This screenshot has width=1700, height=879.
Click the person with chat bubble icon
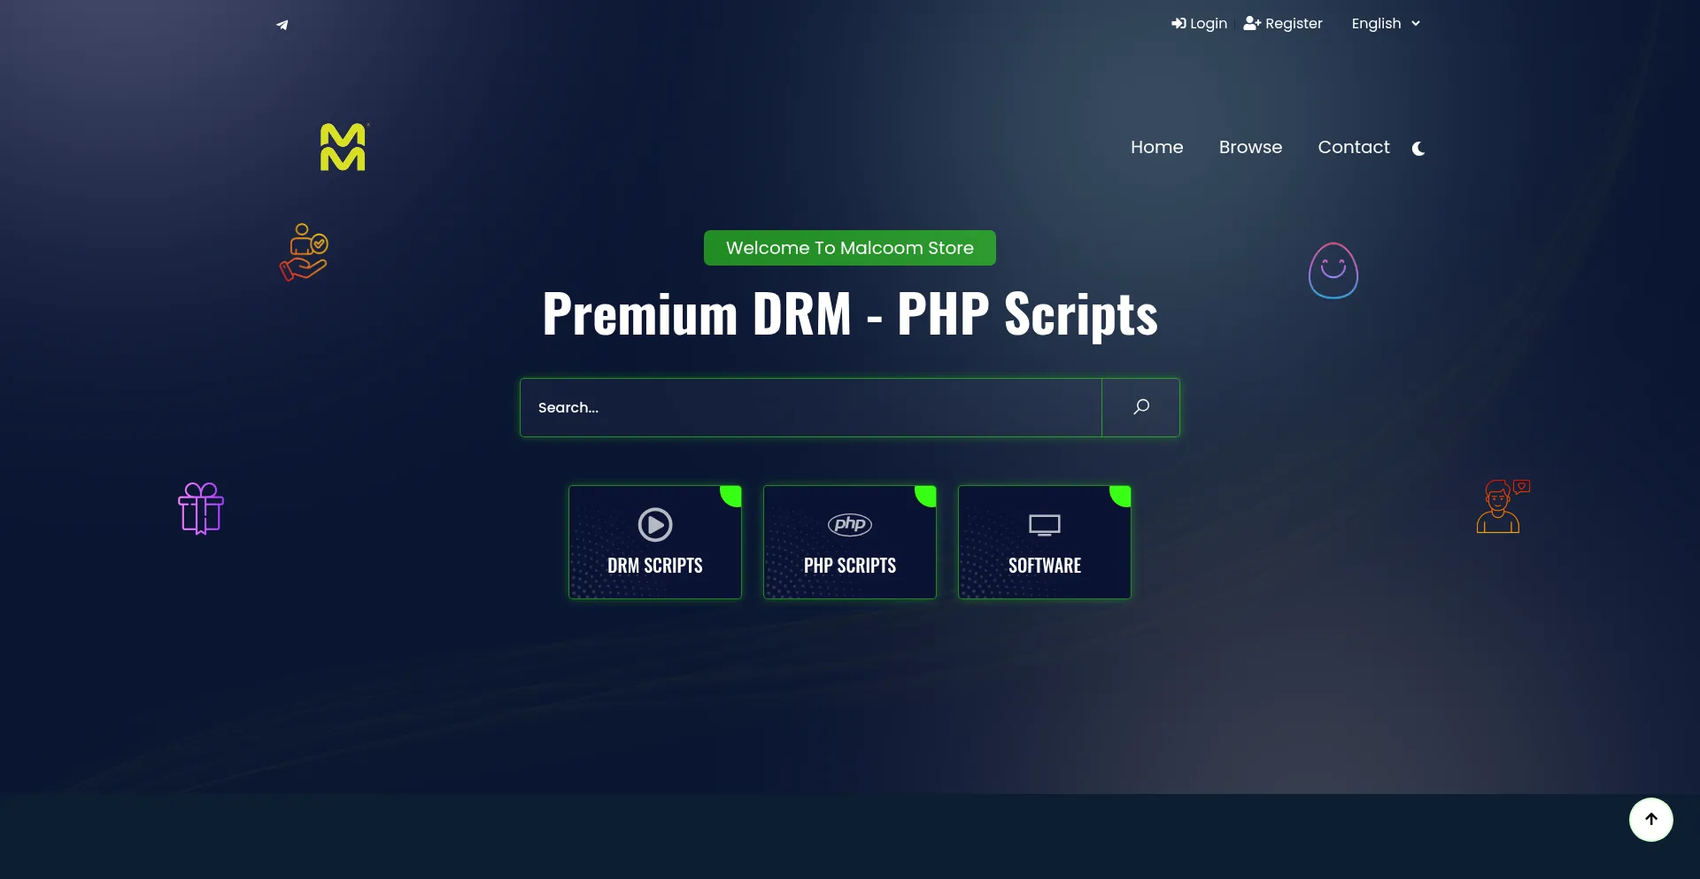coord(1502,506)
